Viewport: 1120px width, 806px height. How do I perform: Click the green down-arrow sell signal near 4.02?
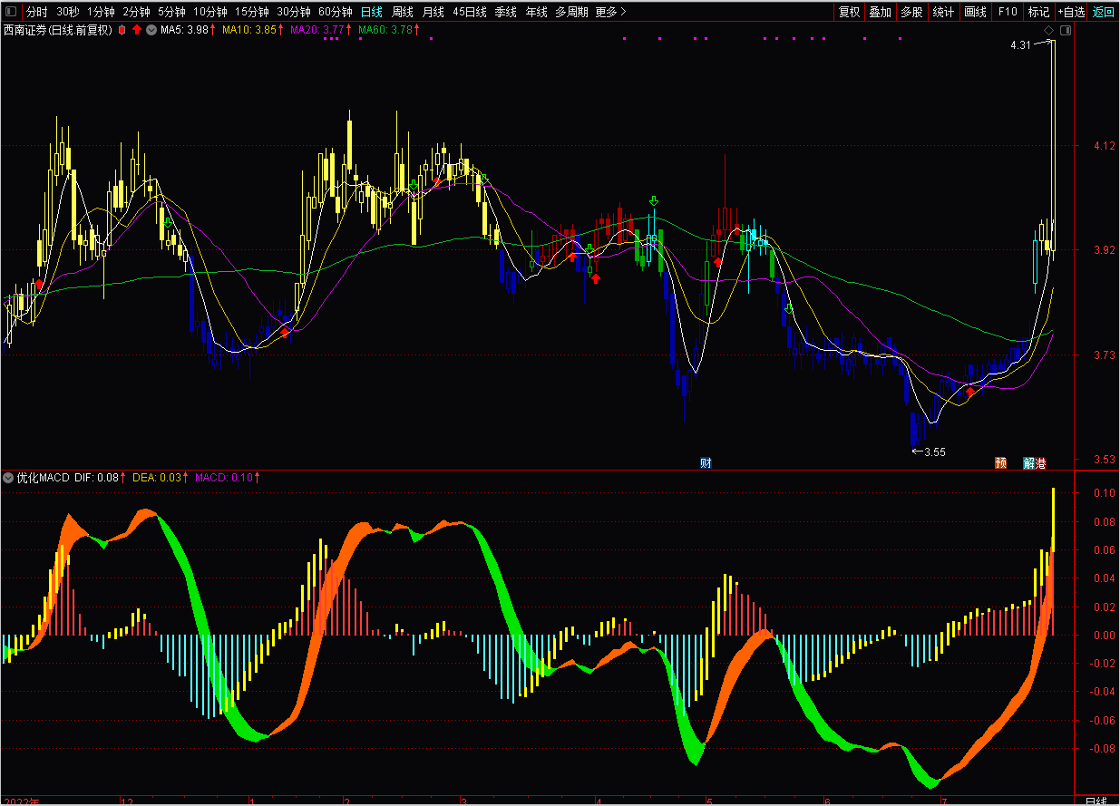point(654,200)
